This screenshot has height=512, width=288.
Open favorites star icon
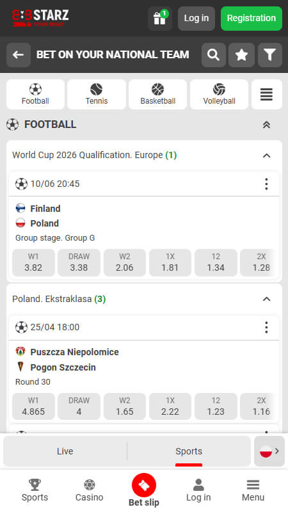coord(242,55)
